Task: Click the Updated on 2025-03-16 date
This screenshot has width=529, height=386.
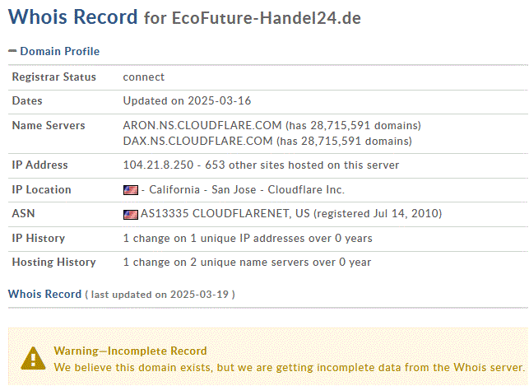Action: coord(187,101)
